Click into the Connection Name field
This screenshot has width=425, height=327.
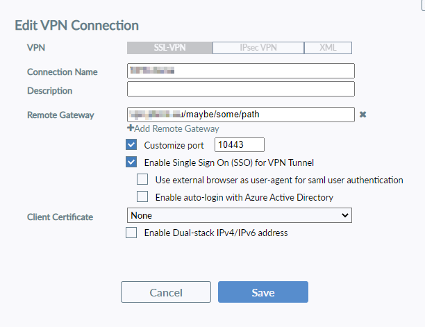point(240,71)
